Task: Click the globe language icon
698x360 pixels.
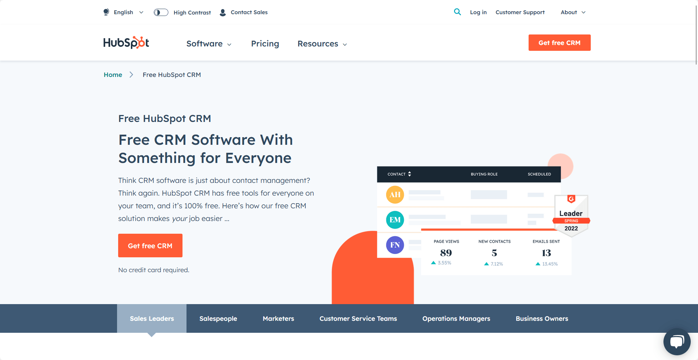Action: (x=106, y=12)
